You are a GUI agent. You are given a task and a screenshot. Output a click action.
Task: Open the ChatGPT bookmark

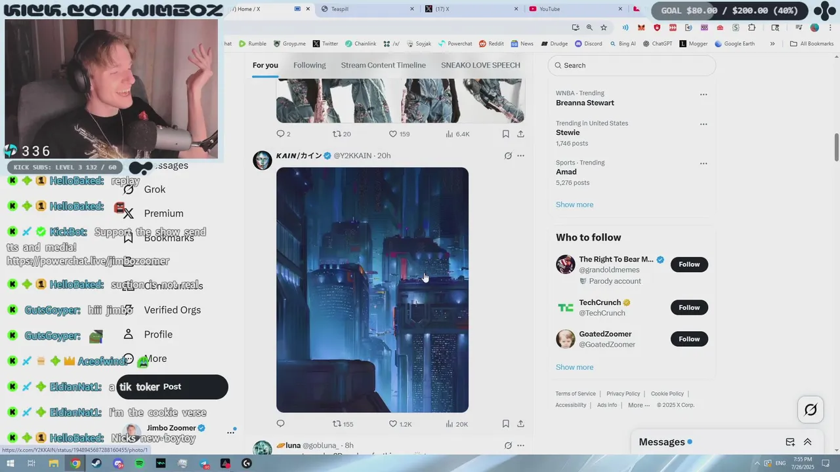tap(658, 44)
